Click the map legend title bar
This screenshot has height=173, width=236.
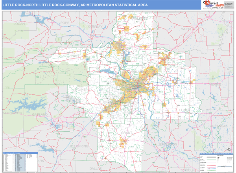tap(216, 154)
